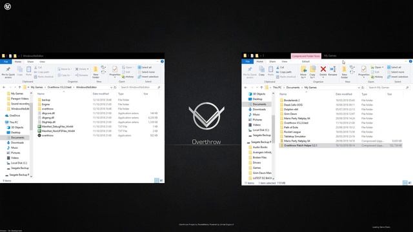Click This PC breadcrumb in My Games address bar
Image resolution: width=413 pixels, height=232 pixels.
(x=277, y=88)
